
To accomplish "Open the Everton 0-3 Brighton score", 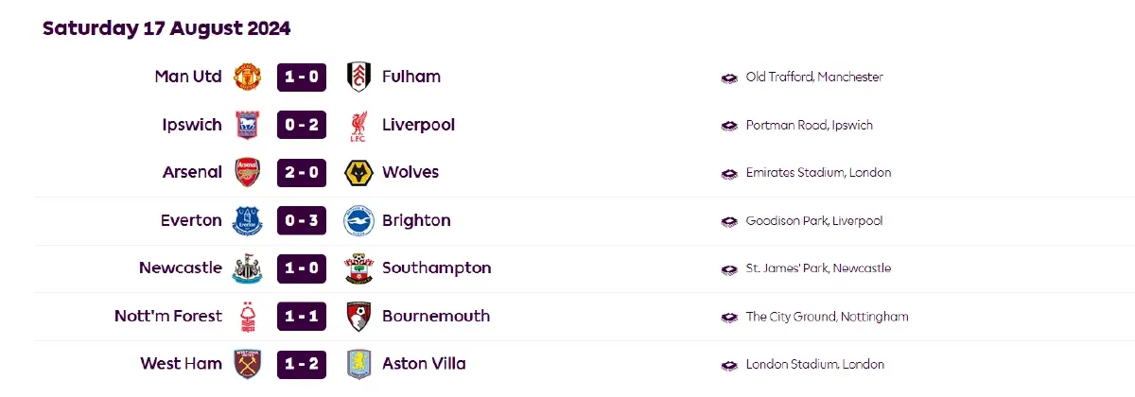I will pyautogui.click(x=302, y=221).
